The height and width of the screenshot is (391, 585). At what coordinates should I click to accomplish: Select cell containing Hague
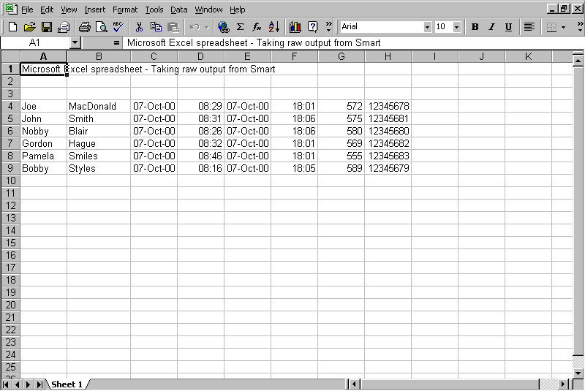pos(99,143)
